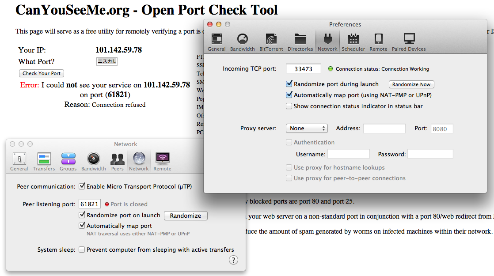Open Remote pane in Preferences window
Viewport: 494px width, 276px height.
[378, 42]
